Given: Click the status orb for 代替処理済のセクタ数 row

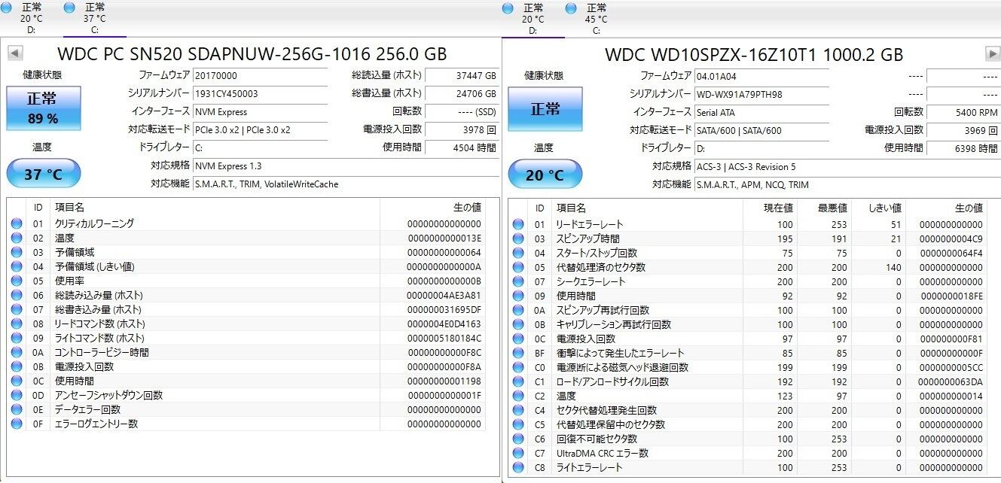Looking at the screenshot, I should pos(518,267).
